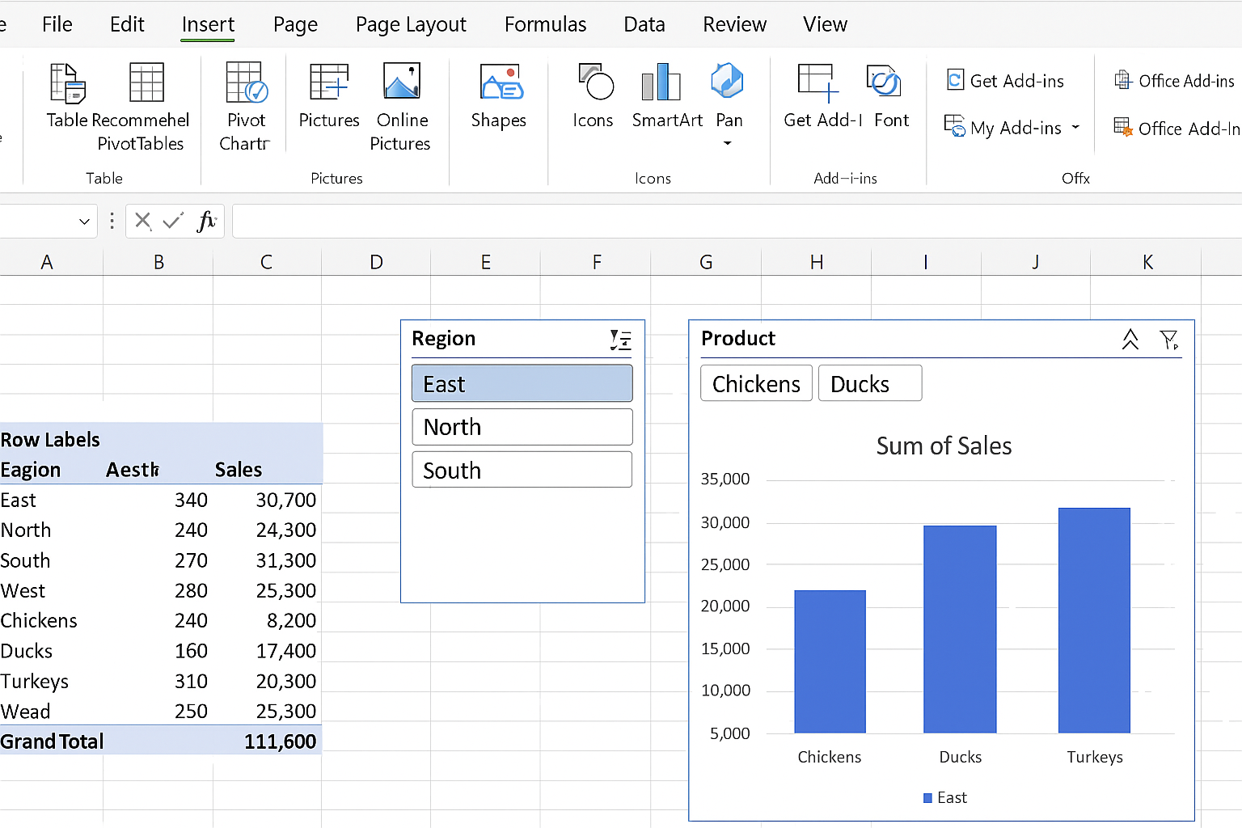Click the Grand Total label
This screenshot has width=1242, height=828.
click(52, 741)
